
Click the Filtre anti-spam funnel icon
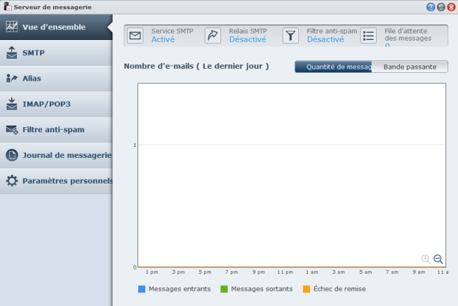pos(291,35)
